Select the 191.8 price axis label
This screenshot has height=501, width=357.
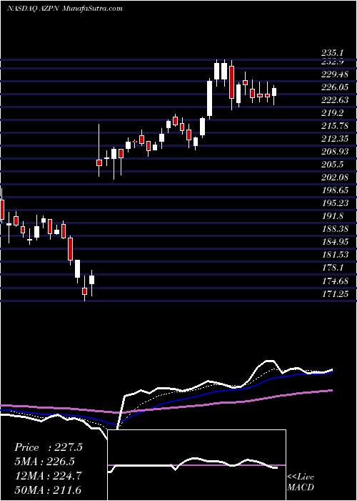coord(332,216)
